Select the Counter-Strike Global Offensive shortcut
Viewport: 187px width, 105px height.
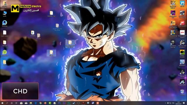[173, 24]
